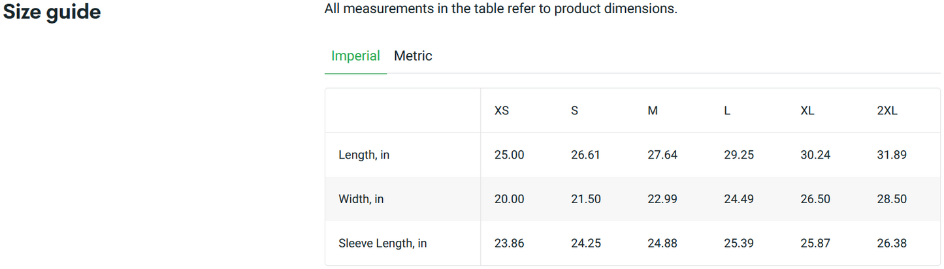Click the XL column header

click(x=807, y=111)
